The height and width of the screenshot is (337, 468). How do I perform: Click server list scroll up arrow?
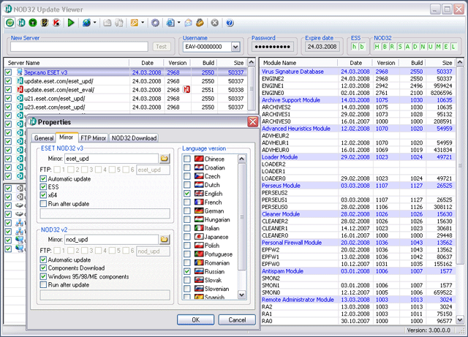pos(252,62)
